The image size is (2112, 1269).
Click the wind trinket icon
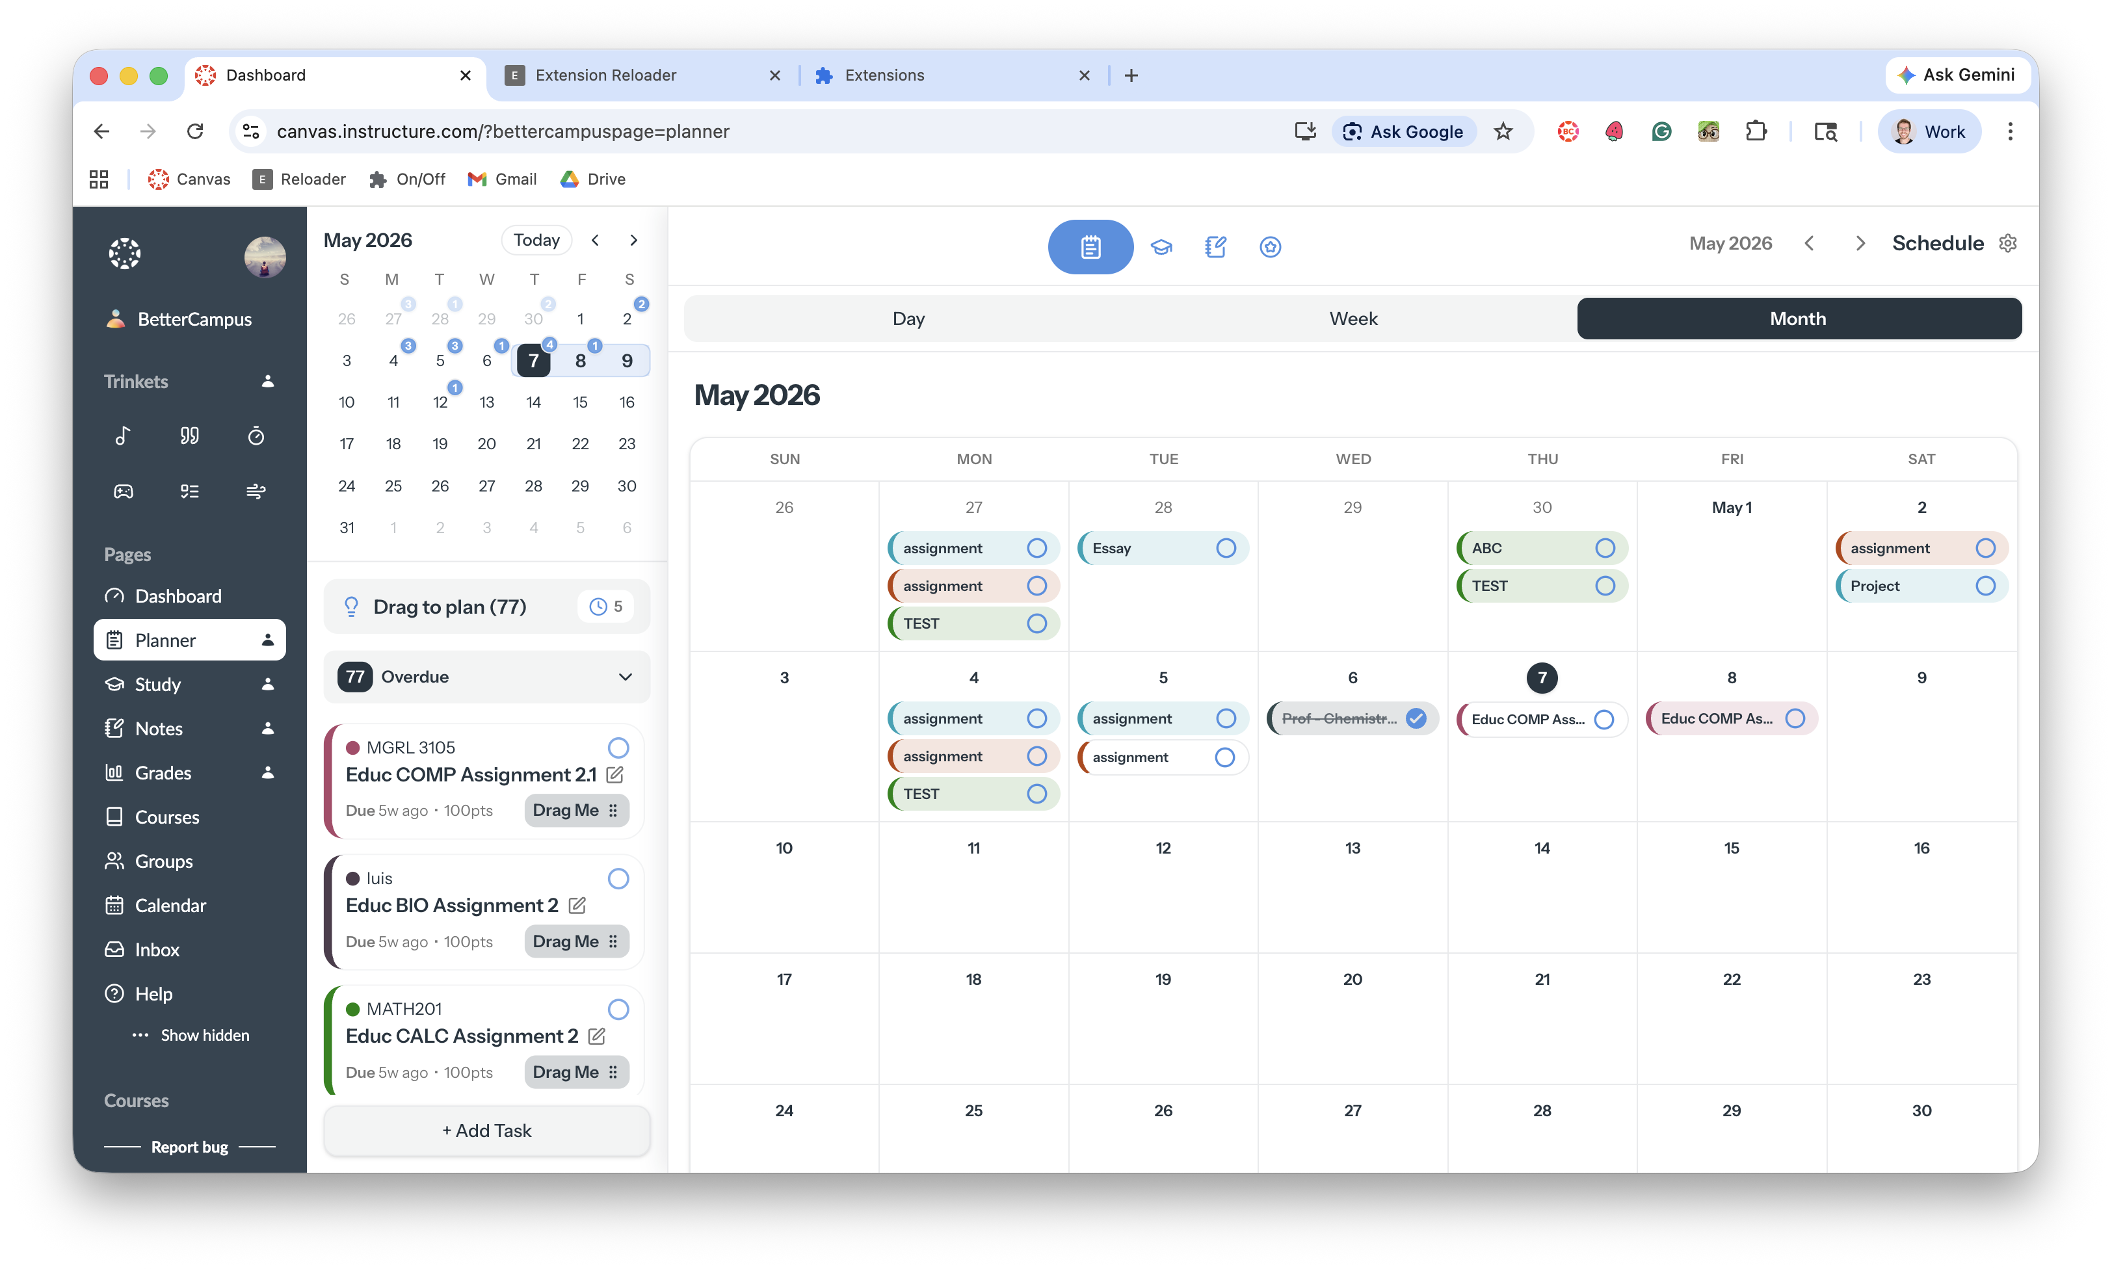point(256,491)
